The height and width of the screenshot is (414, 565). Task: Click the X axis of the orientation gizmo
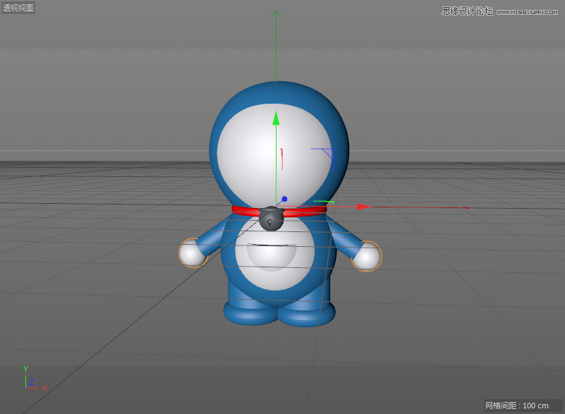(x=44, y=387)
